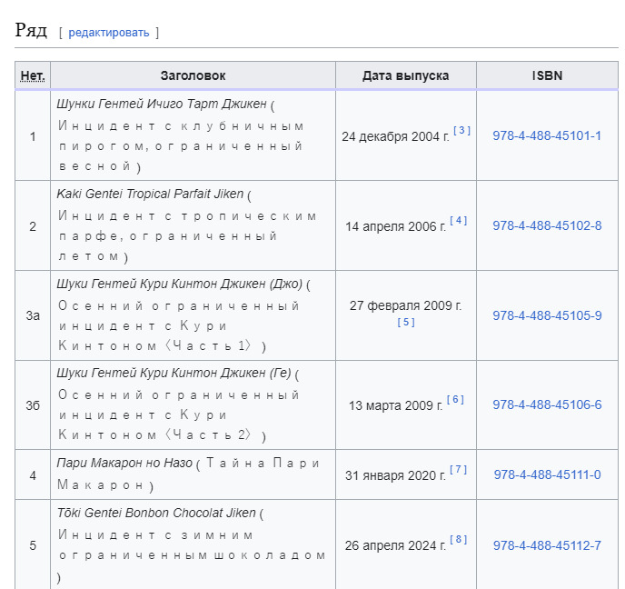Click the Дата выпуска column header

pyautogui.click(x=405, y=75)
